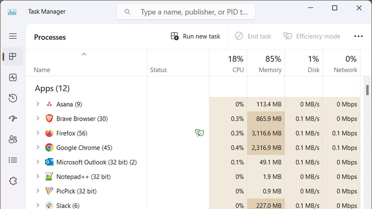Click the search box for processes
Viewport: 372px width, 209px height.
coord(186,12)
